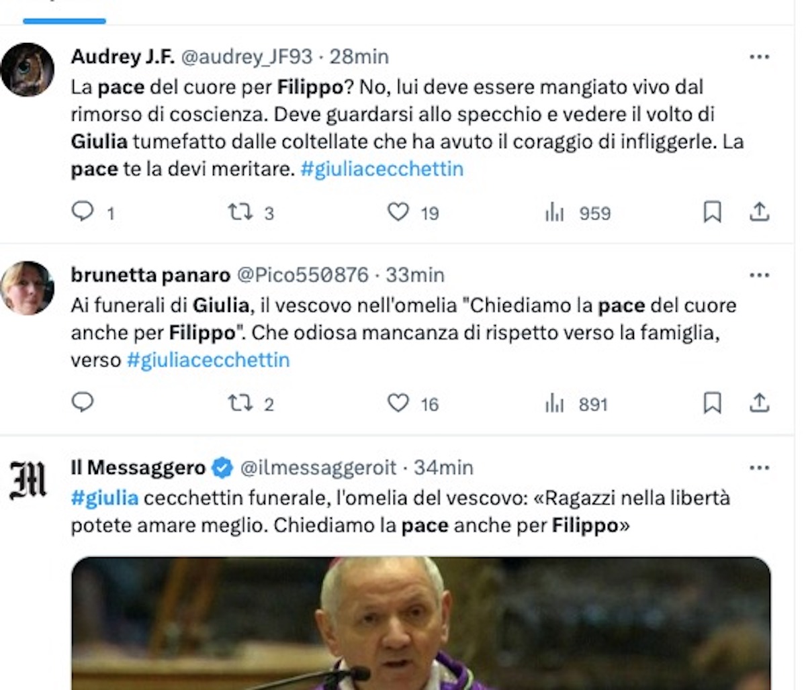Open #giuliacecchettin hashtag in Audrey's tweet
This screenshot has width=806, height=690.
coord(382,168)
